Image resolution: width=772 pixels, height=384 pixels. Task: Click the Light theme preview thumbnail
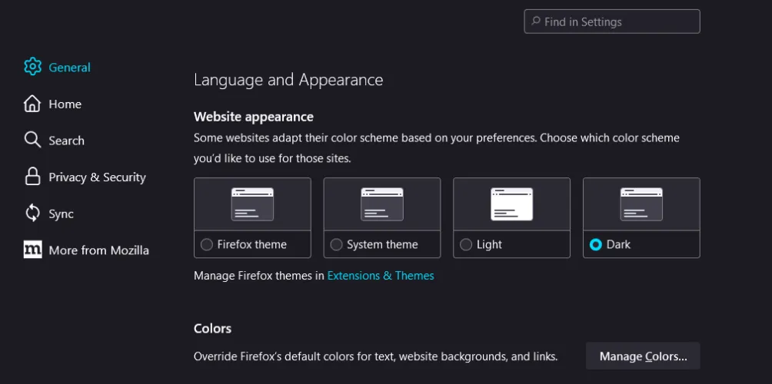pos(511,204)
